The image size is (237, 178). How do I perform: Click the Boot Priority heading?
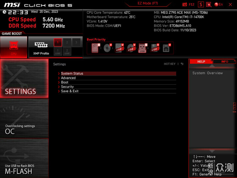96,40
